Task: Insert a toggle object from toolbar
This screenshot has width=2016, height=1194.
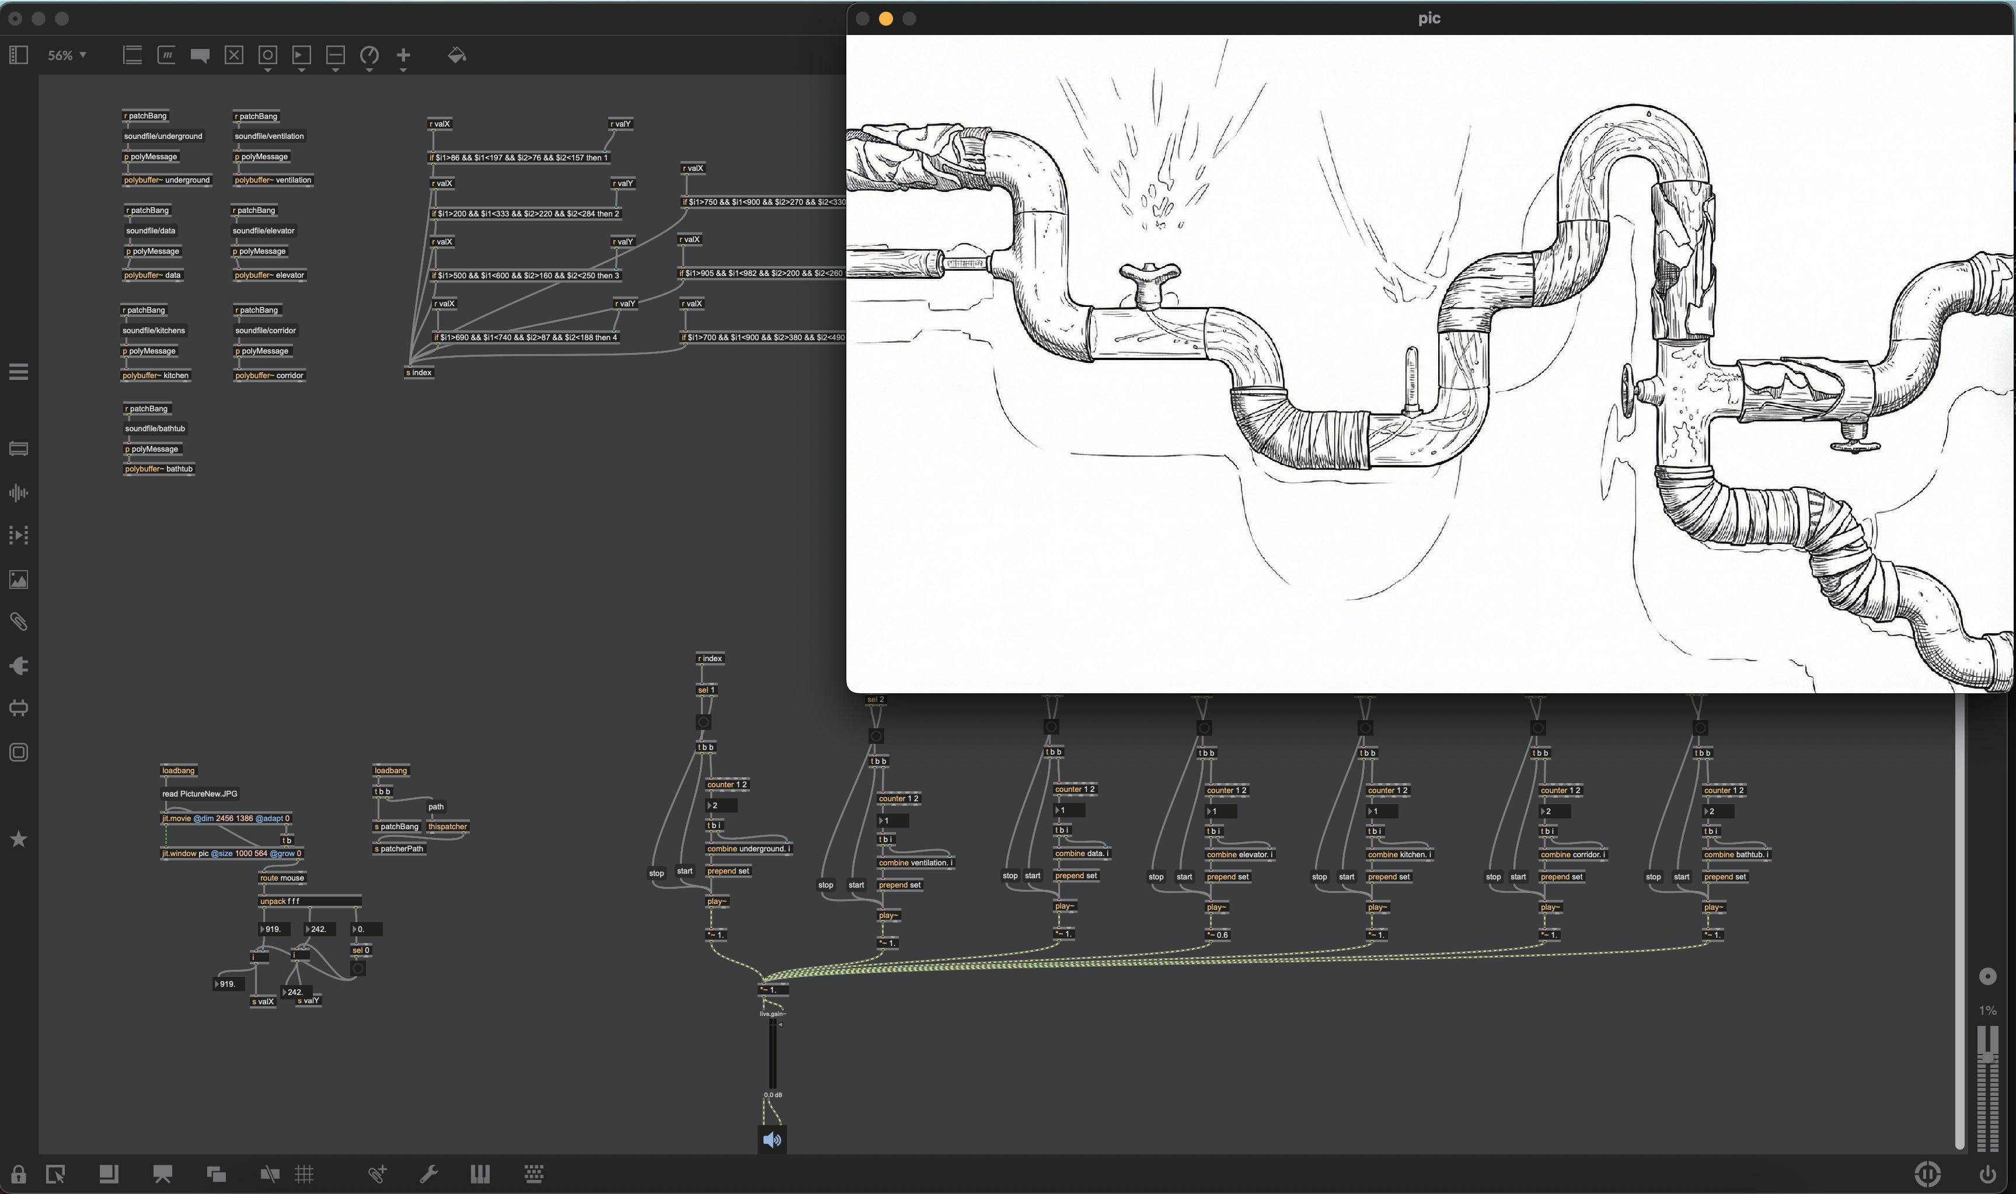Action: [234, 55]
